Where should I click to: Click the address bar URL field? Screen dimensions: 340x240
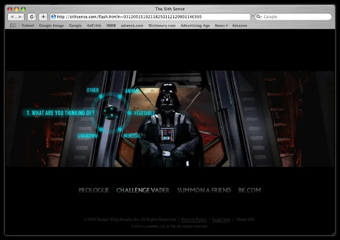150,17
